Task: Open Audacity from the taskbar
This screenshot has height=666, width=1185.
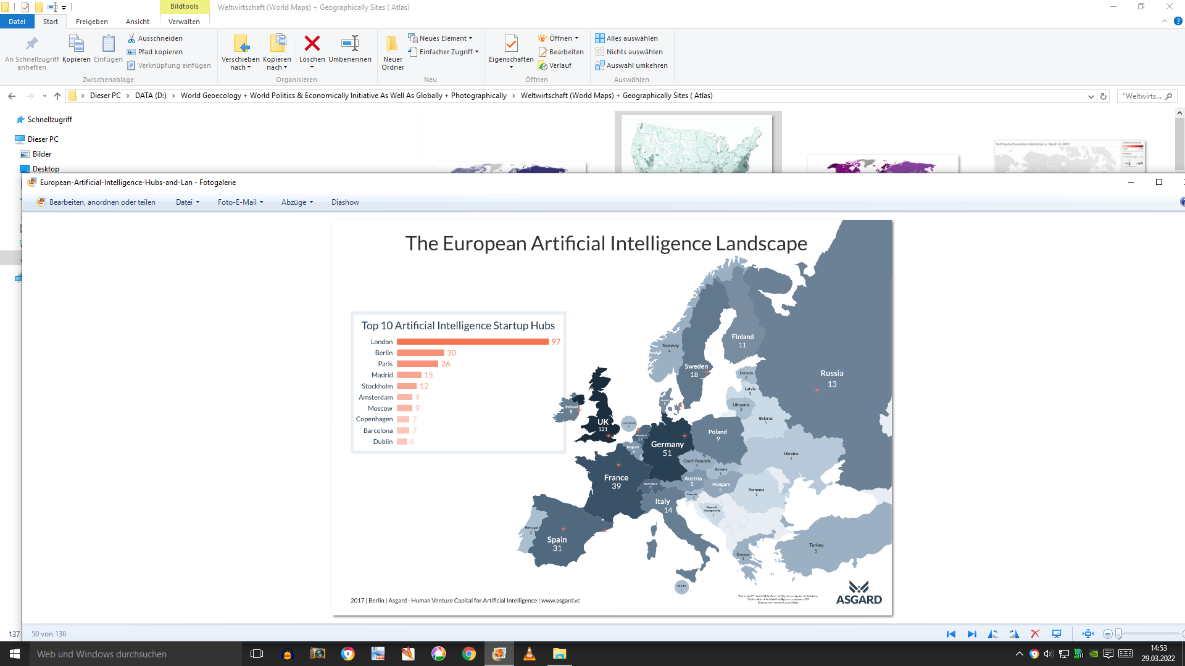Action: click(x=287, y=654)
